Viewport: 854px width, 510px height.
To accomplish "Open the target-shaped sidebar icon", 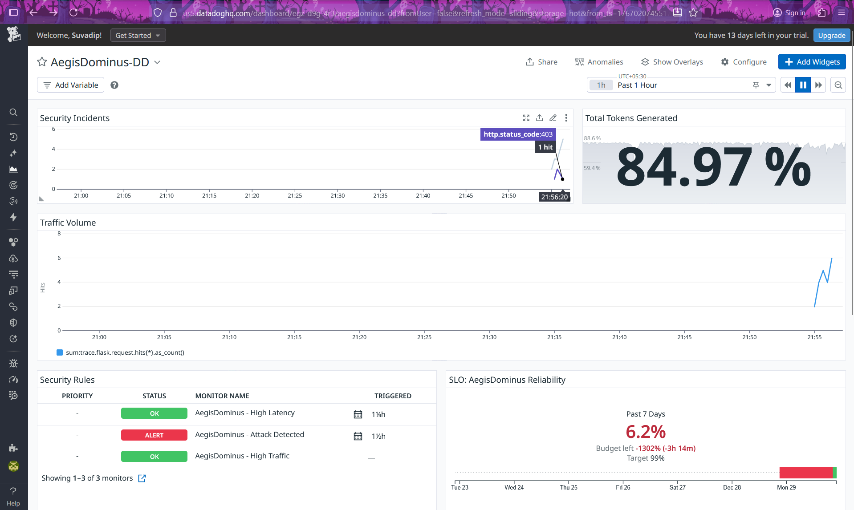I will point(13,185).
